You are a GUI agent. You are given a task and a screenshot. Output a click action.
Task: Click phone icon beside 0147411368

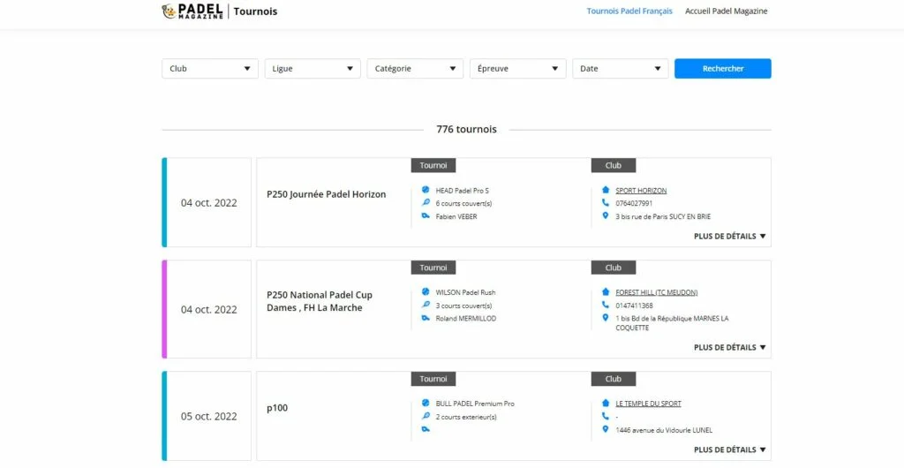606,306
